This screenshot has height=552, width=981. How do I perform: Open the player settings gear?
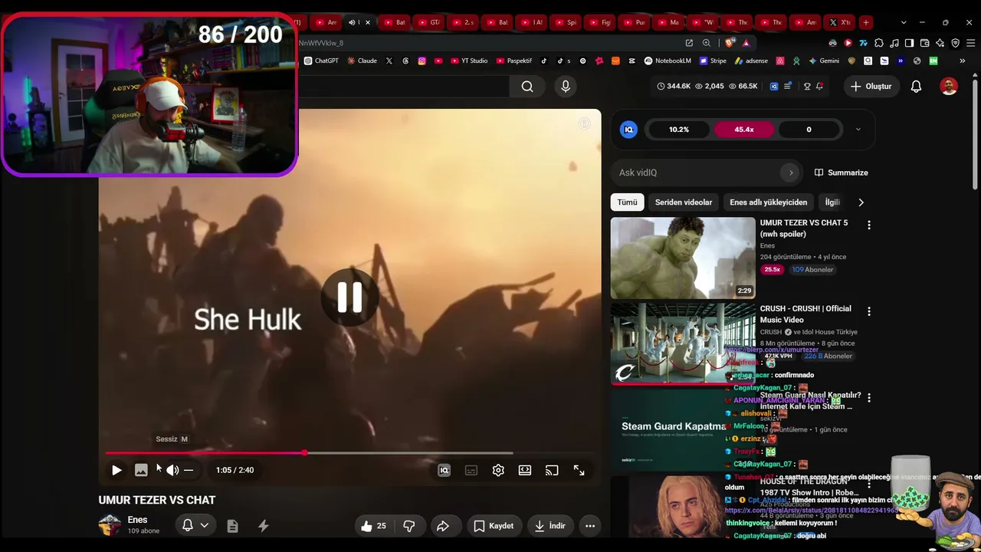point(498,470)
